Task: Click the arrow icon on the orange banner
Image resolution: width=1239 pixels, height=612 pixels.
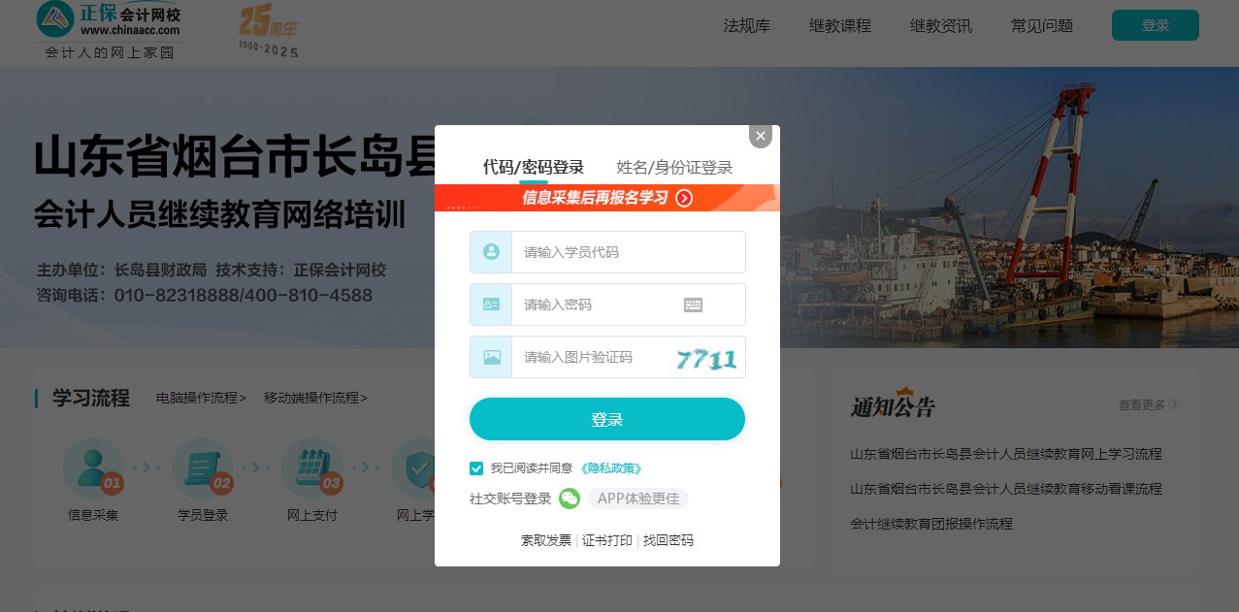Action: (x=684, y=198)
